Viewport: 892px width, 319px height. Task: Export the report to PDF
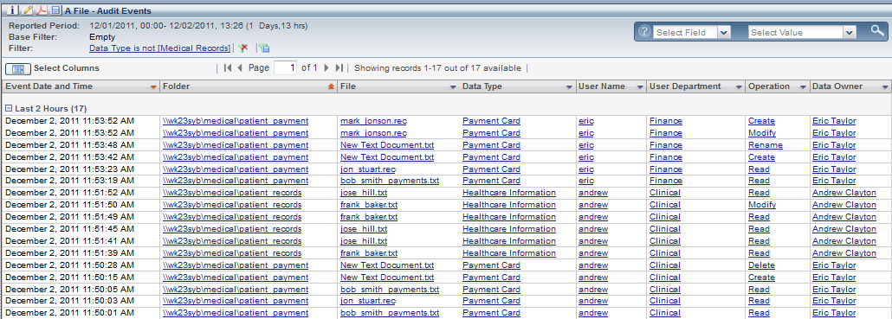click(41, 10)
